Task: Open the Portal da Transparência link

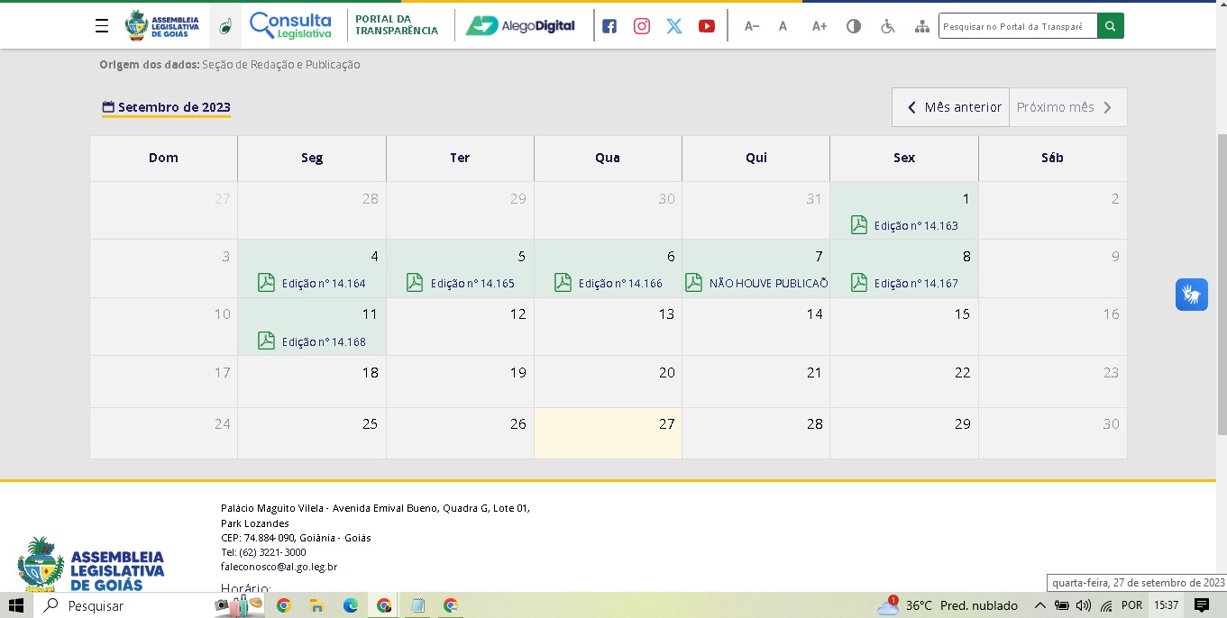Action: tap(396, 25)
